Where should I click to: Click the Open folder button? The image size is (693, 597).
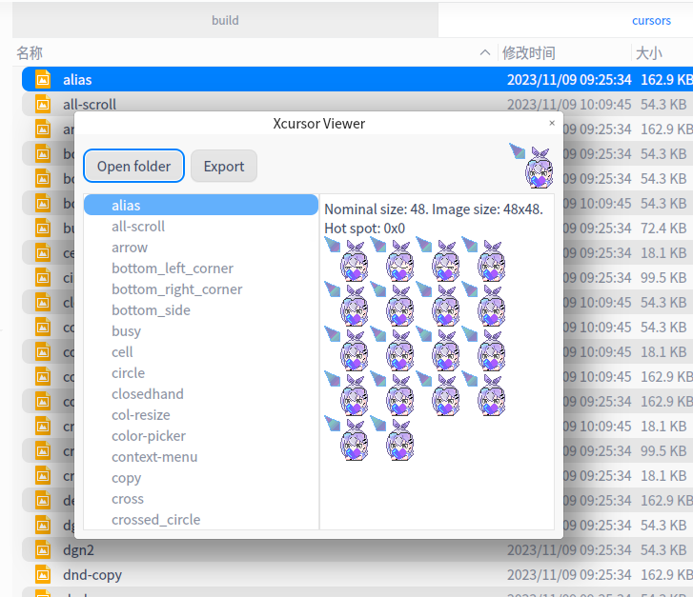[133, 166]
